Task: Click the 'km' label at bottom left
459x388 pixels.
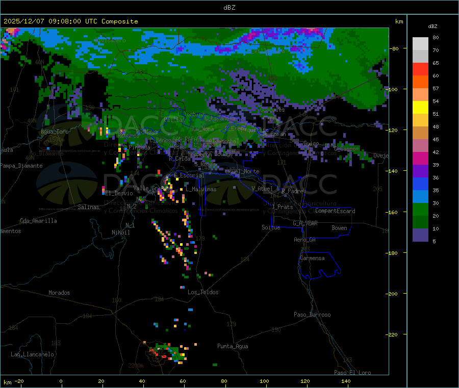Action: [7, 382]
